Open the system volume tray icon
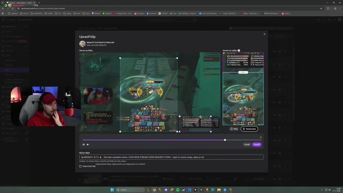The width and height of the screenshot is (343, 193). coord(329,190)
